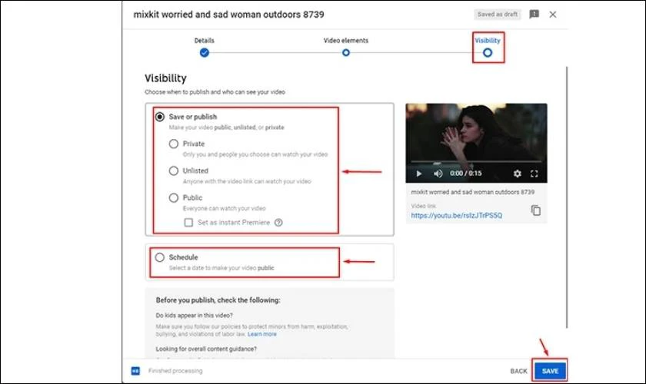Image resolution: width=646 pixels, height=384 pixels.
Task: Go BACK to the previous step
Action: 518,371
